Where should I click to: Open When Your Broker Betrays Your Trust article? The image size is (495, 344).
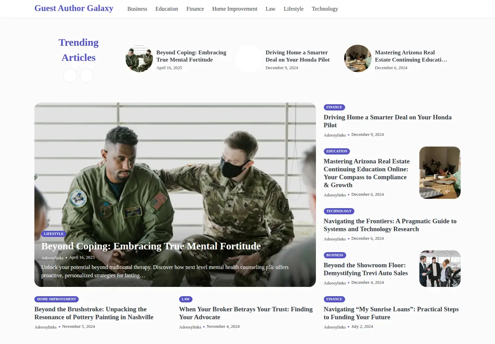point(246,313)
